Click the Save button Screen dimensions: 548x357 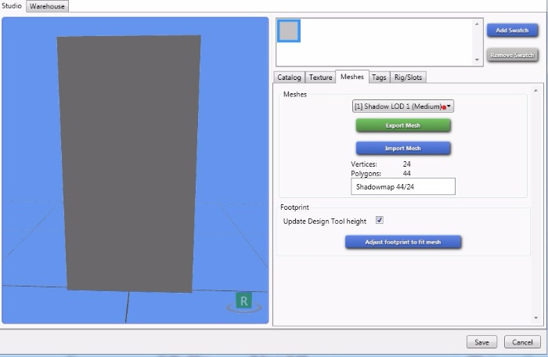point(481,342)
